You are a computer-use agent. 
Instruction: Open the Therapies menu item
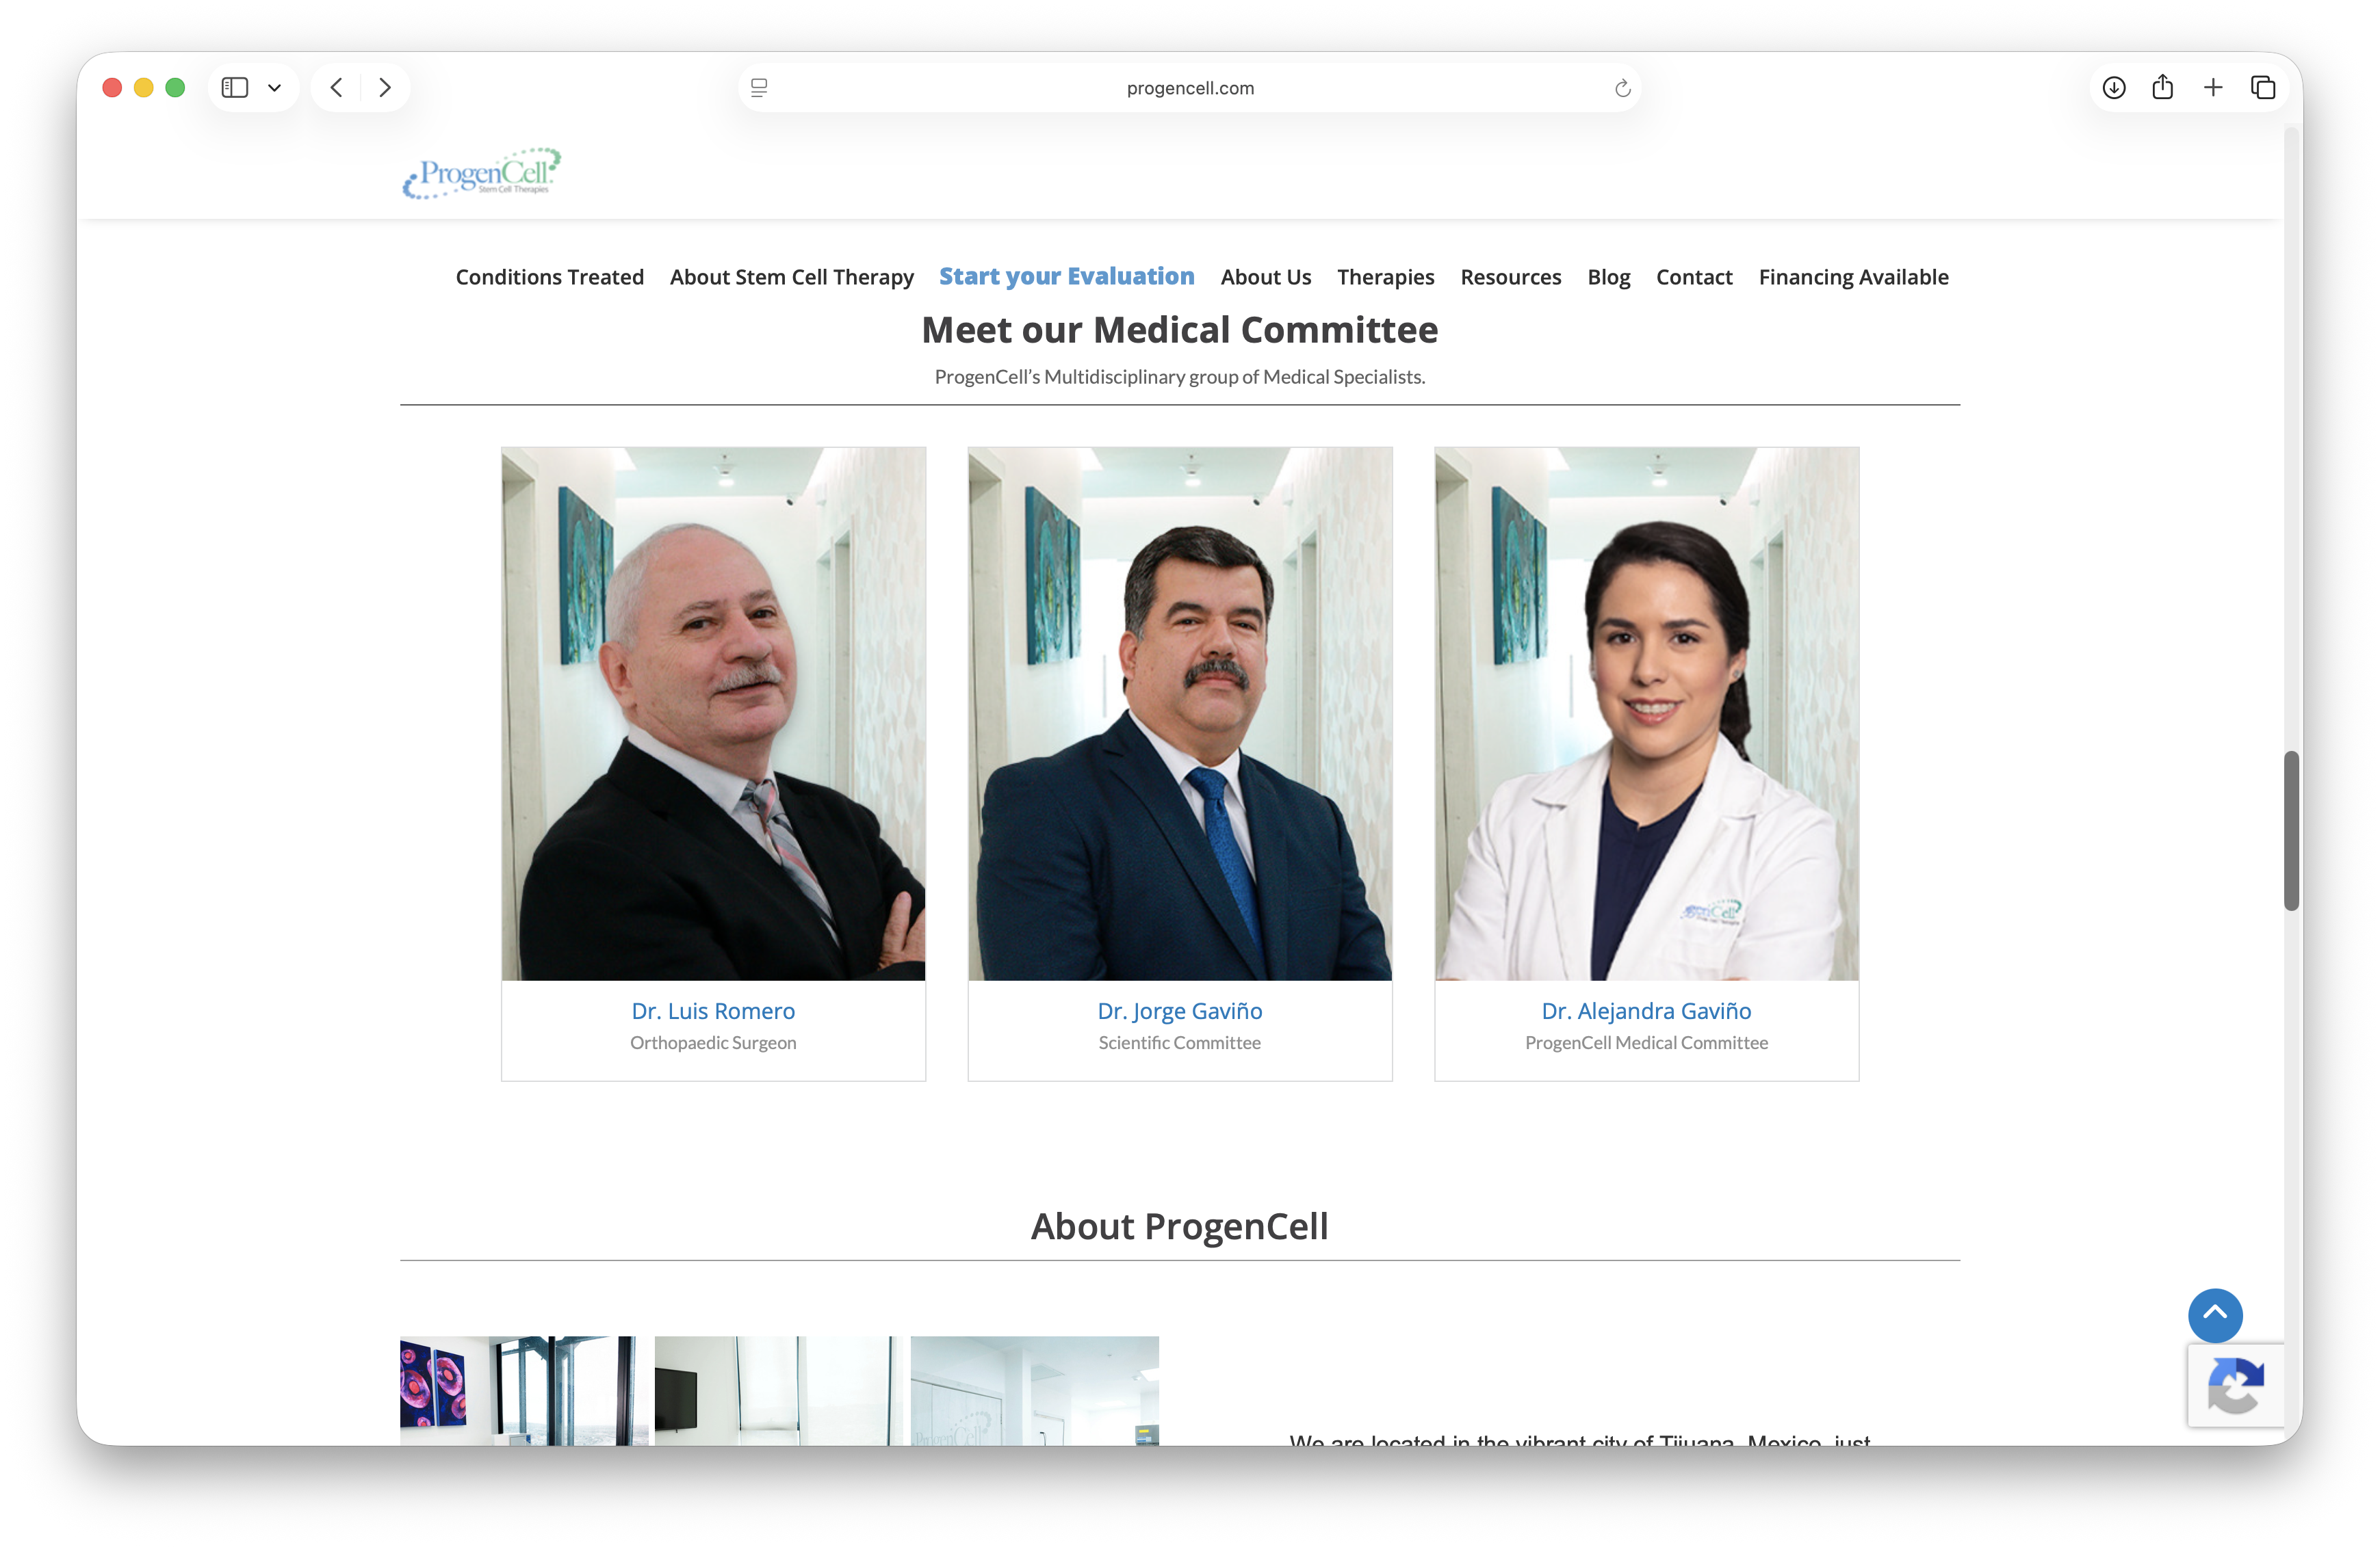tap(1386, 277)
